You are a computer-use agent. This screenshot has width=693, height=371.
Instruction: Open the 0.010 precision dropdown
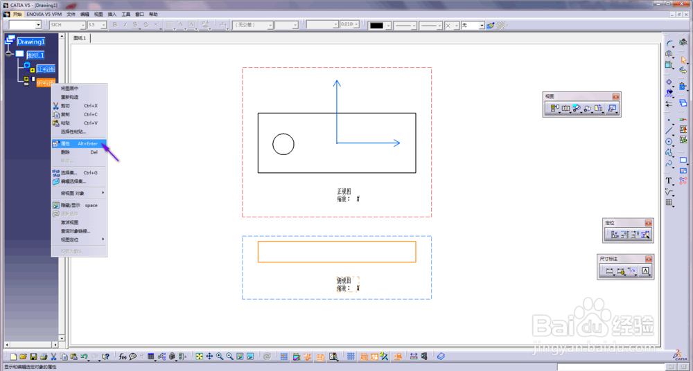click(x=356, y=25)
